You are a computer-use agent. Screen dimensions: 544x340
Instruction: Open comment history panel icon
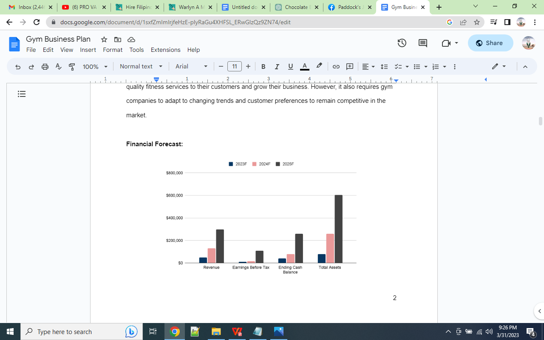tap(423, 43)
